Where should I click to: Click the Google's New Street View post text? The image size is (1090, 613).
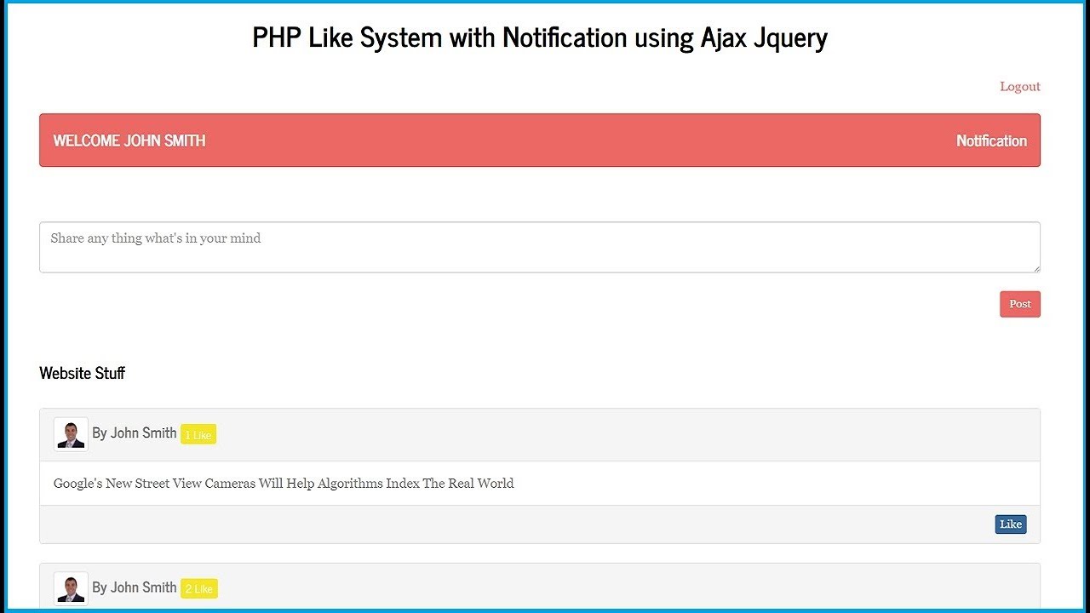click(x=284, y=484)
